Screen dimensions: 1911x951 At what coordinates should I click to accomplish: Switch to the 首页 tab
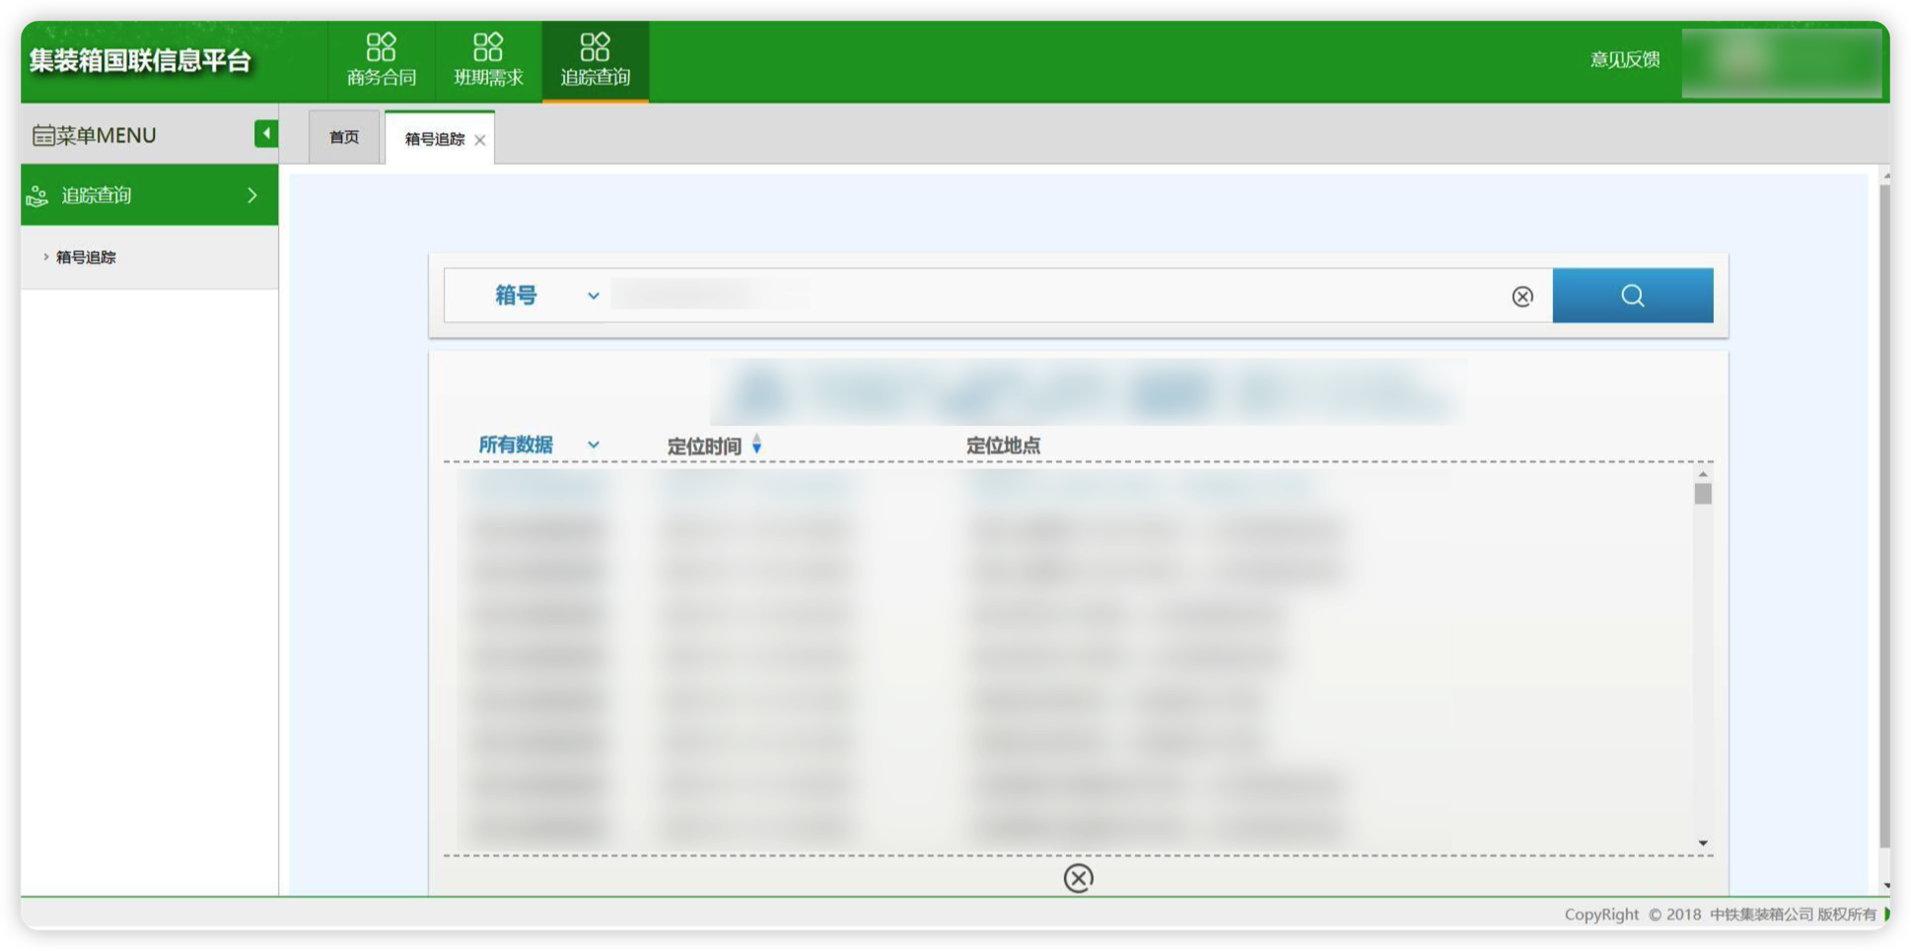(x=342, y=137)
